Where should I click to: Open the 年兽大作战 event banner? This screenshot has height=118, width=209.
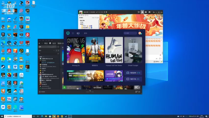coord(131,25)
